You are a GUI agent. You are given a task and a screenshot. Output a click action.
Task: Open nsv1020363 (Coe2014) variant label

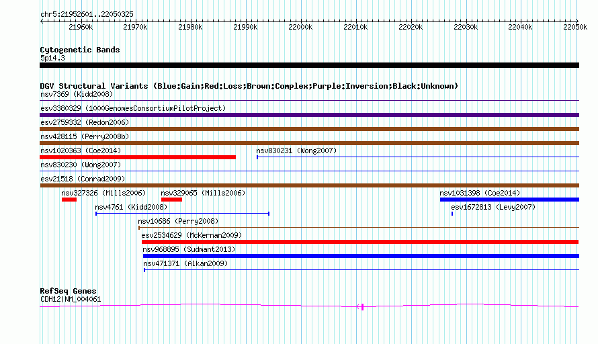tap(81, 150)
